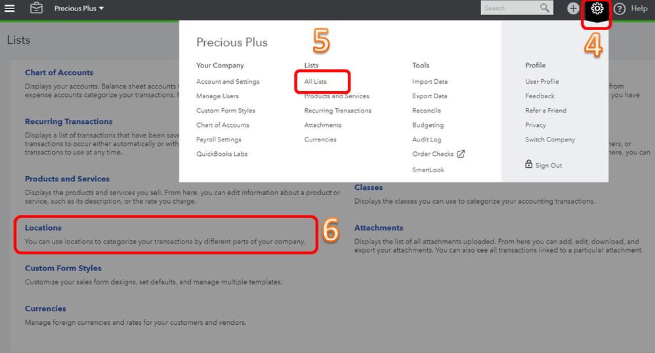655x353 pixels.
Task: Expand the Precious Plus company dropdown
Action: [79, 9]
